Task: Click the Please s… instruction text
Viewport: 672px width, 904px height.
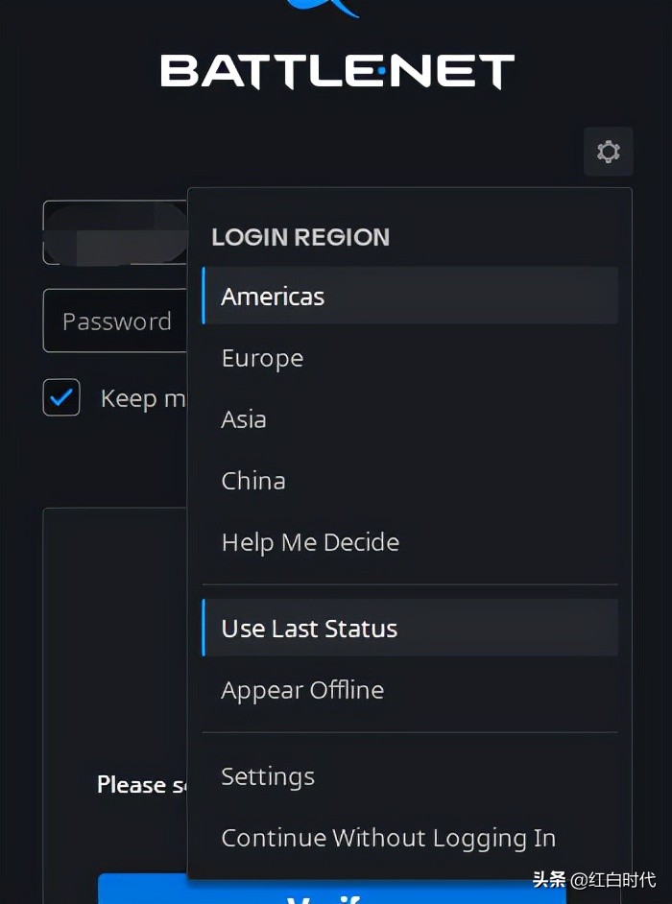Action: point(142,785)
